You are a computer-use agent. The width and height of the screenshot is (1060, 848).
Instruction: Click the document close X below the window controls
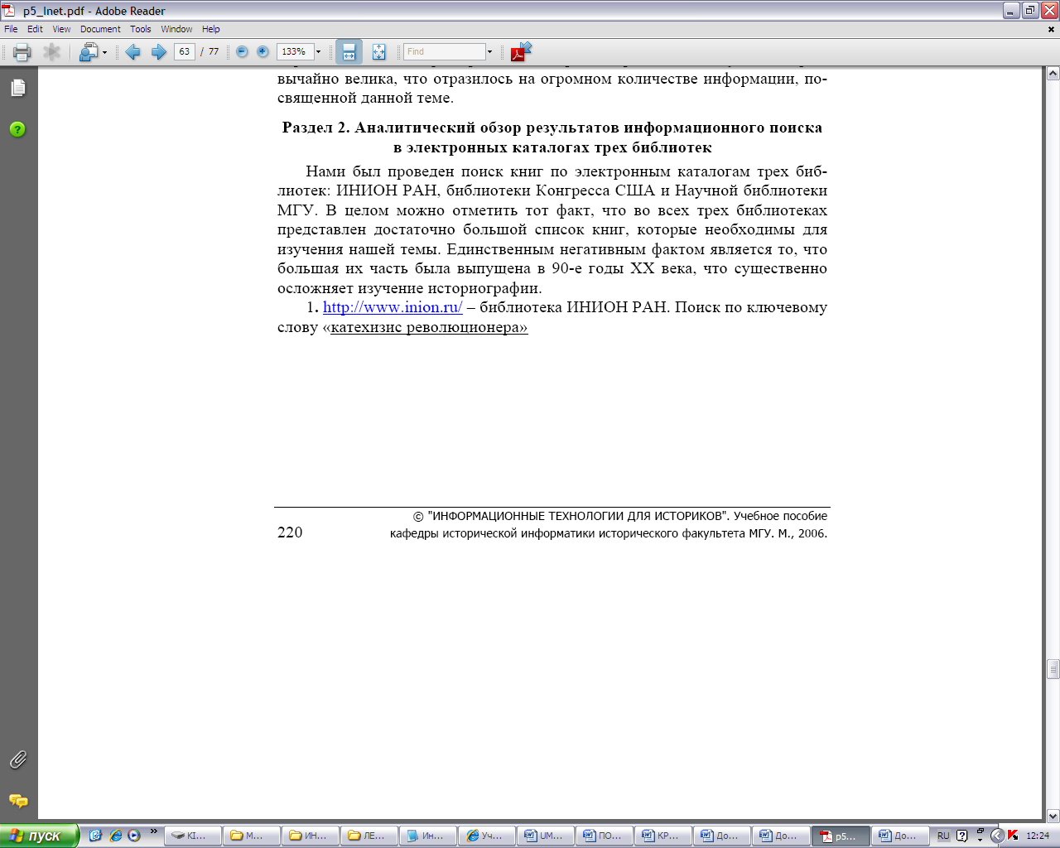(x=1053, y=30)
